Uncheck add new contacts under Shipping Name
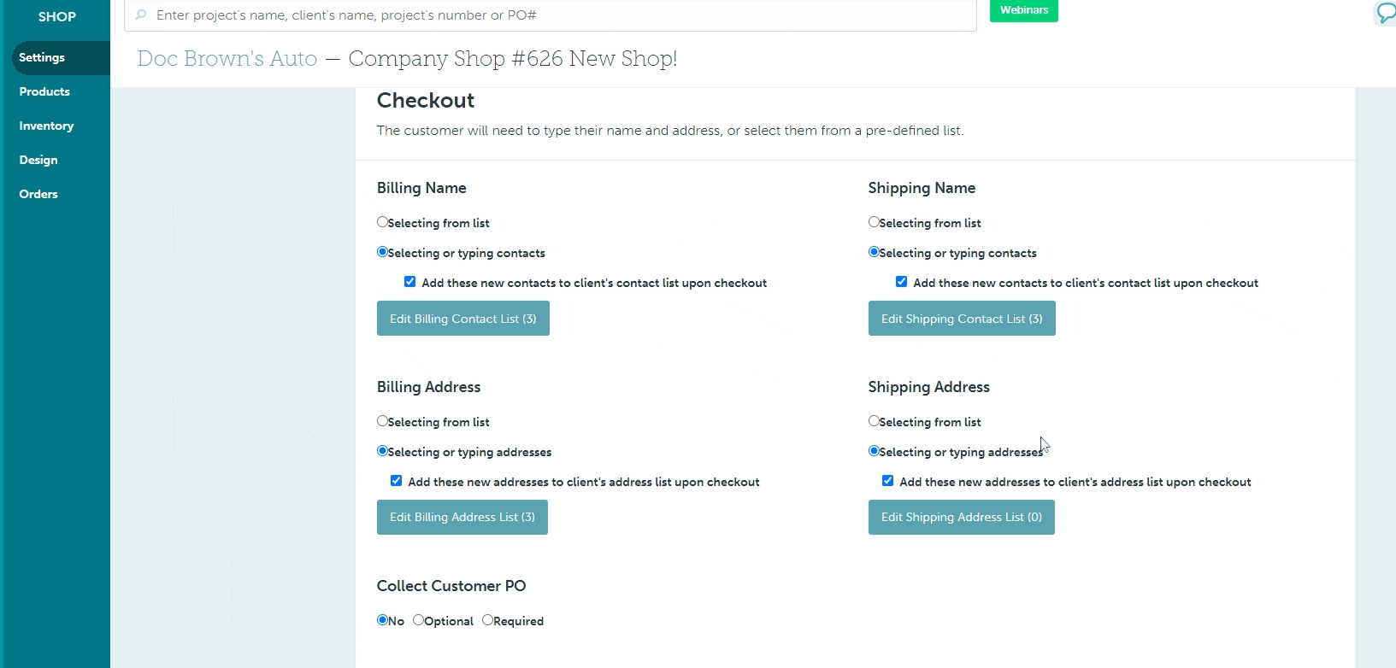Viewport: 1396px width, 668px height. coord(902,282)
